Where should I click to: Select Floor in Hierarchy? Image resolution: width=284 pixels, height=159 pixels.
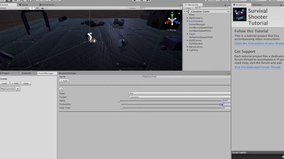click(x=192, y=15)
